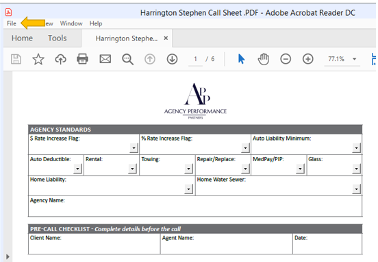Viewport: 378px width, 262px height.
Task: Choose the Selection arrow tool
Action: (241, 59)
